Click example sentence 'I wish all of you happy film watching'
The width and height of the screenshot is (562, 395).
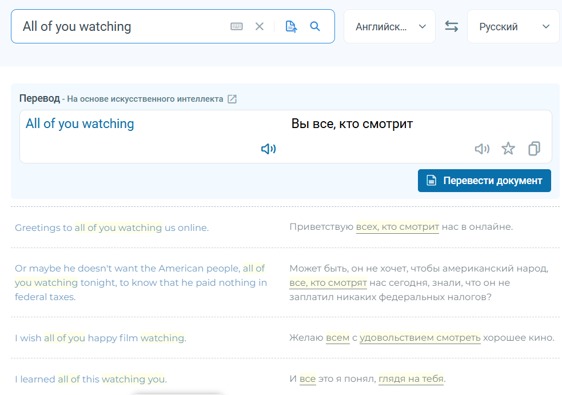(x=100, y=338)
